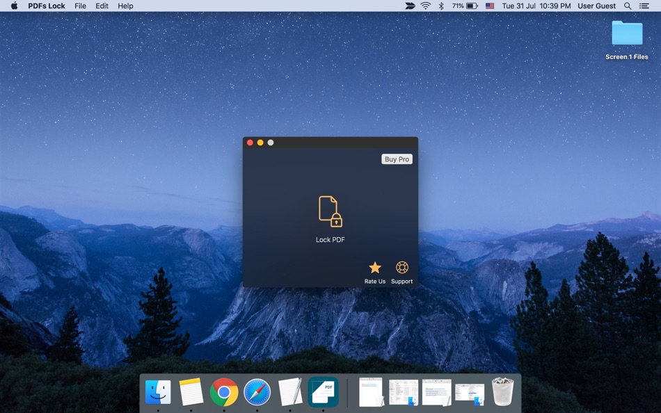This screenshot has height=413, width=661.
Task: Open the File menu
Action: [80, 6]
